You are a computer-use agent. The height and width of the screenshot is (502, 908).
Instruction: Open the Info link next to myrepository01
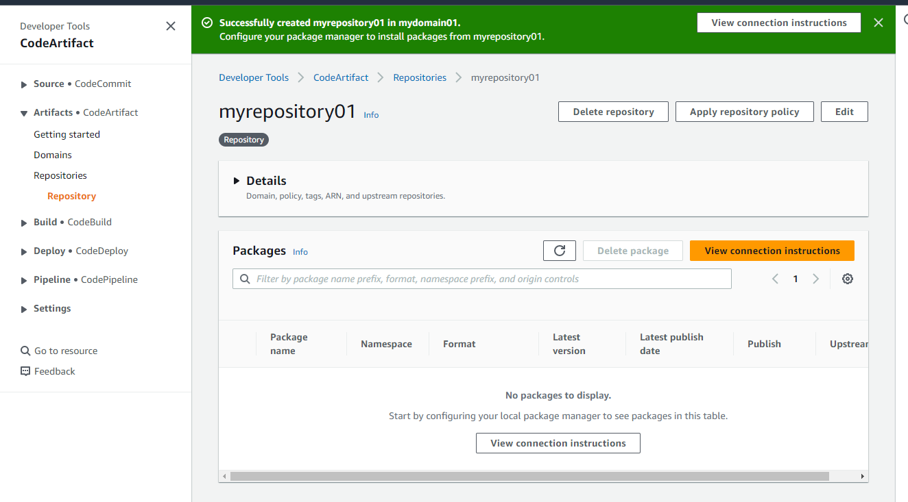371,115
